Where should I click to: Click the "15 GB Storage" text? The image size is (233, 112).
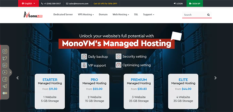94,101
